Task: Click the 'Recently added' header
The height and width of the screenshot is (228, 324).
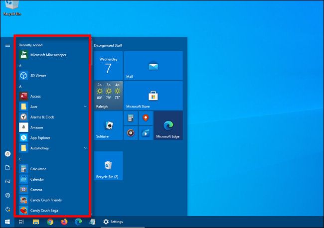Action: coord(30,45)
